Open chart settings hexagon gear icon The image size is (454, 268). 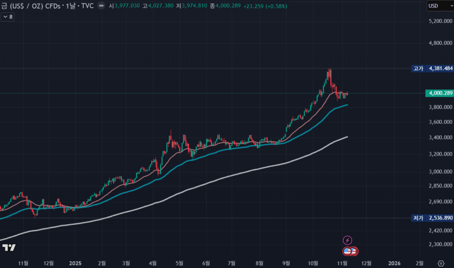click(441, 262)
